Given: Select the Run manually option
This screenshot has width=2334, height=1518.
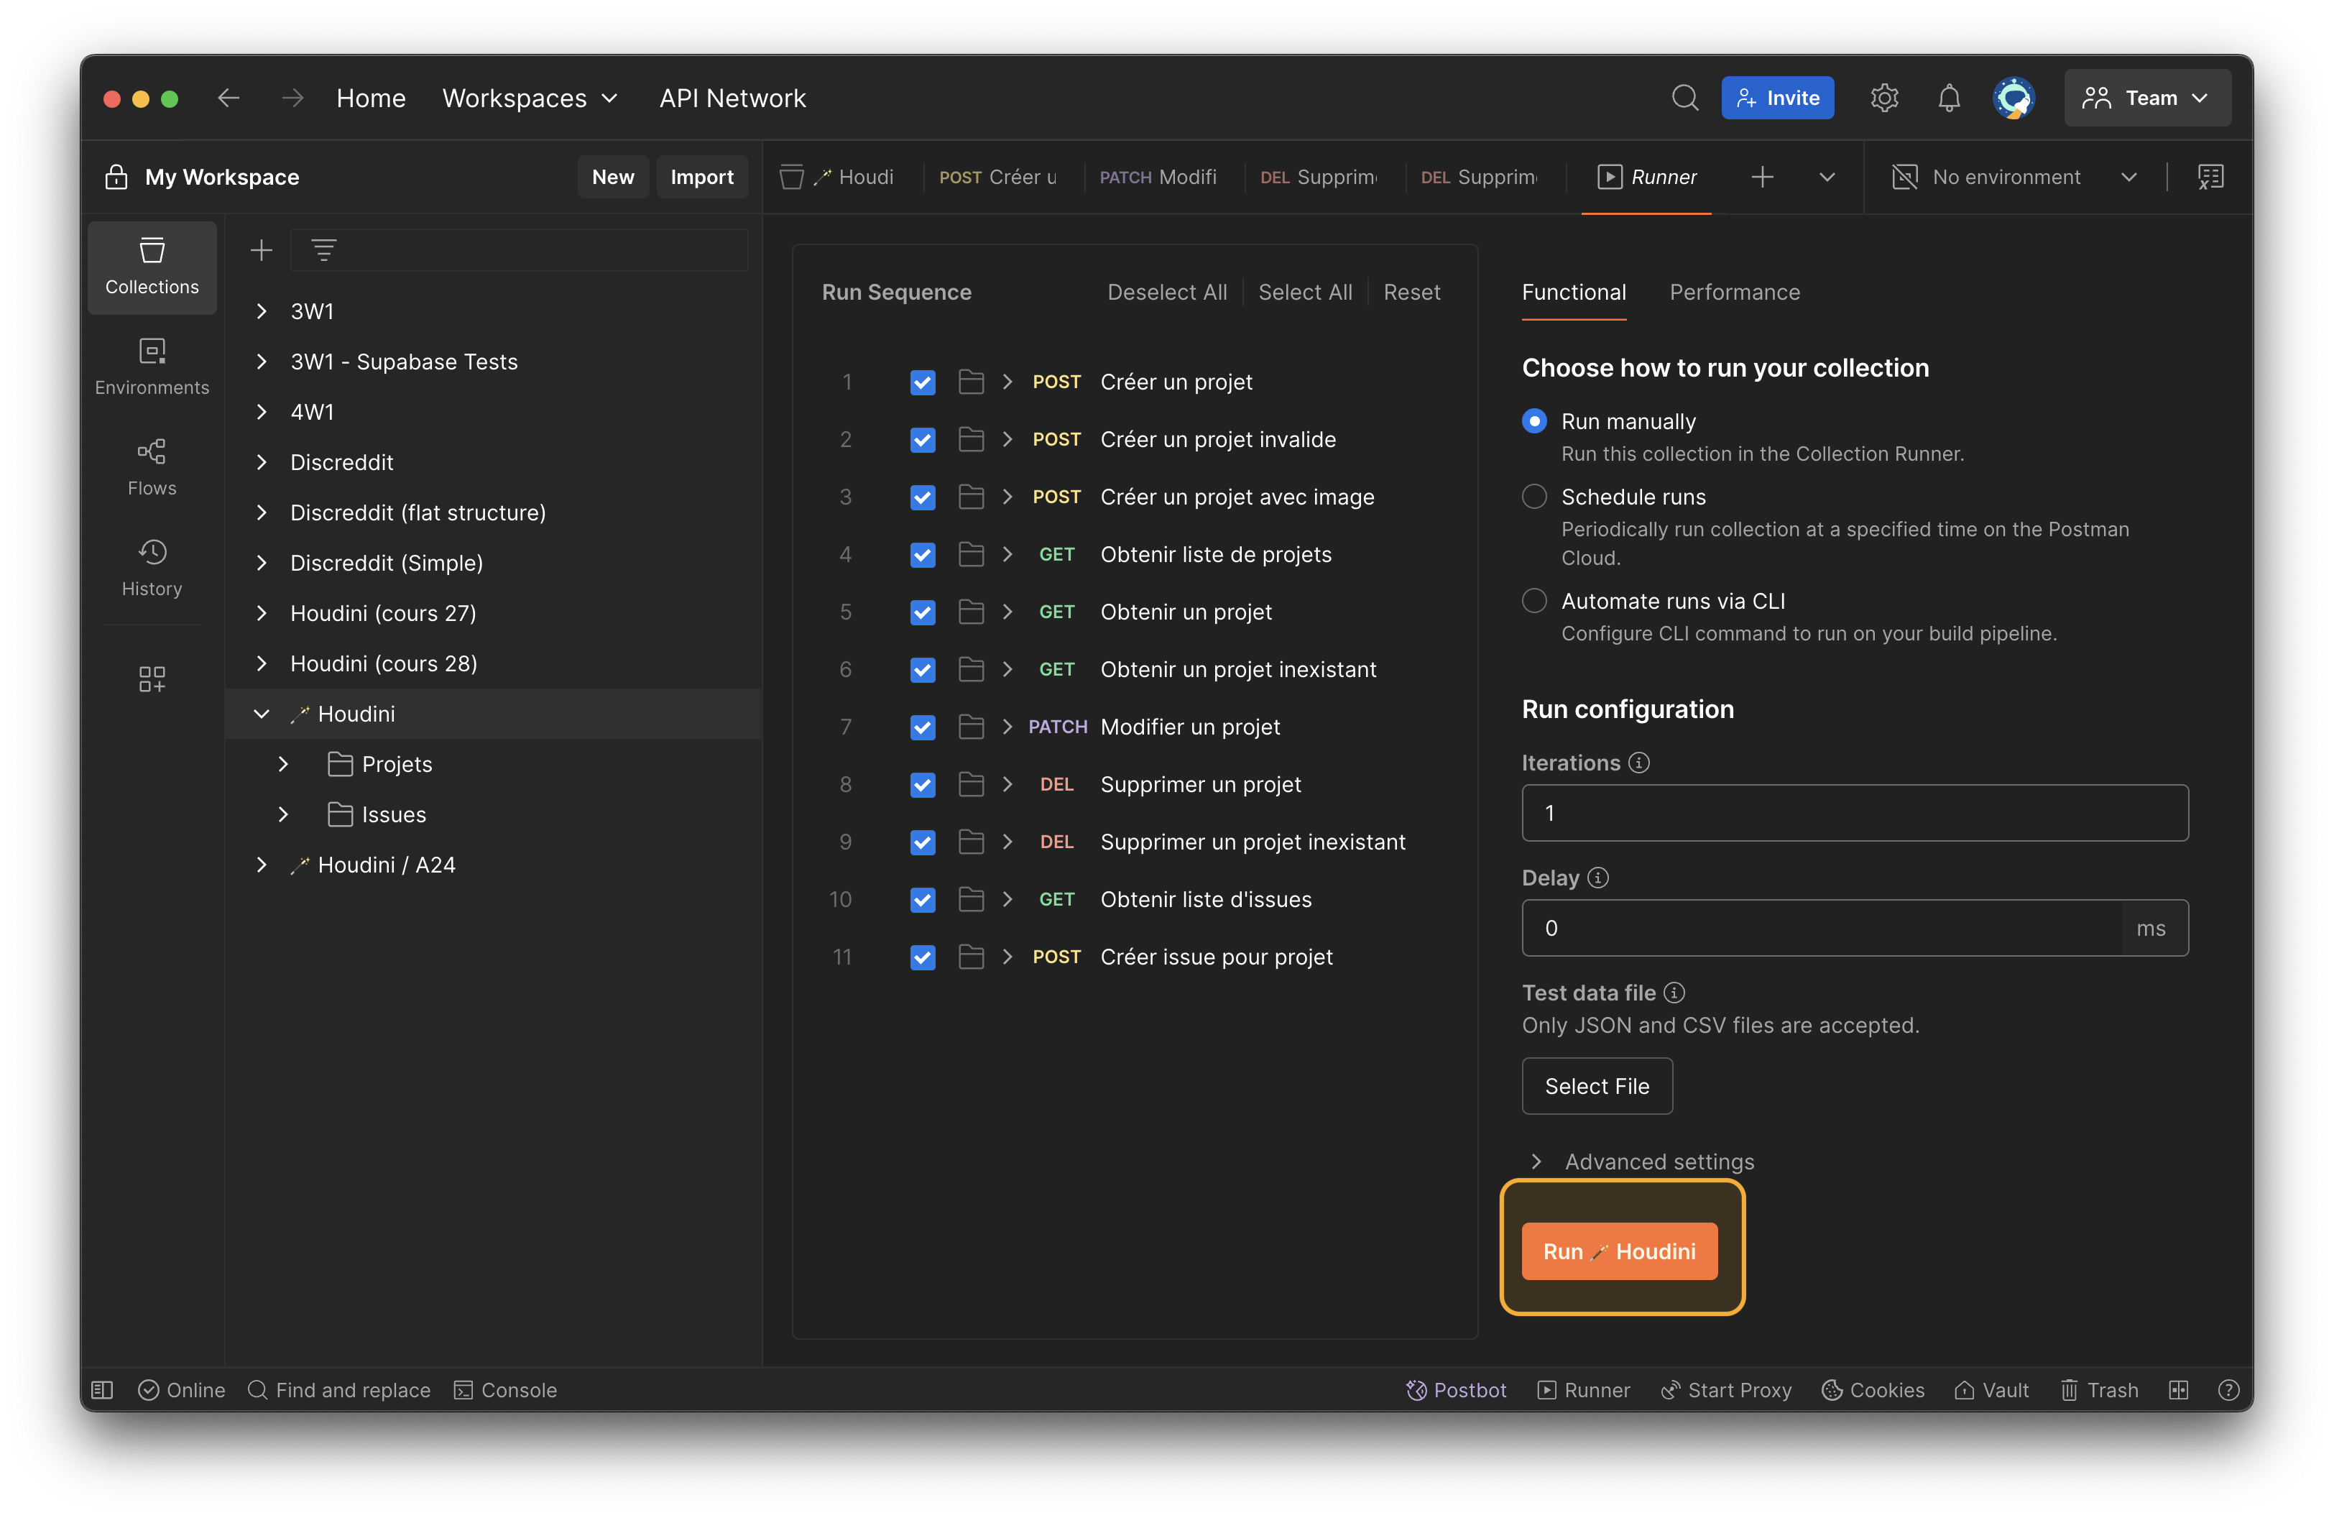Looking at the screenshot, I should click(1533, 420).
